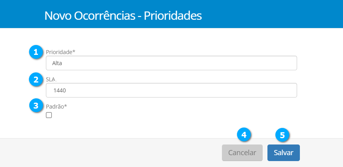
Task: Click the numbered badge 2 beside SLA
Action: click(x=36, y=79)
